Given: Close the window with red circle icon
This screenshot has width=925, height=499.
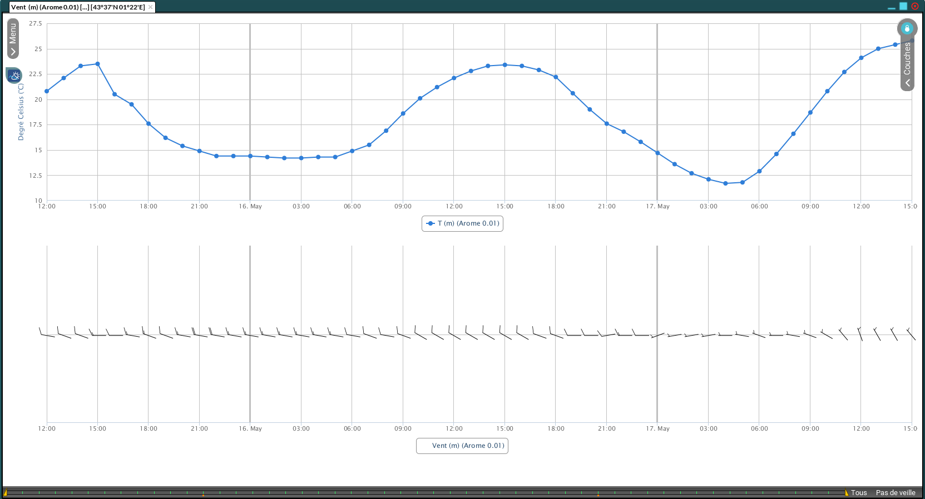Looking at the screenshot, I should pyautogui.click(x=915, y=6).
